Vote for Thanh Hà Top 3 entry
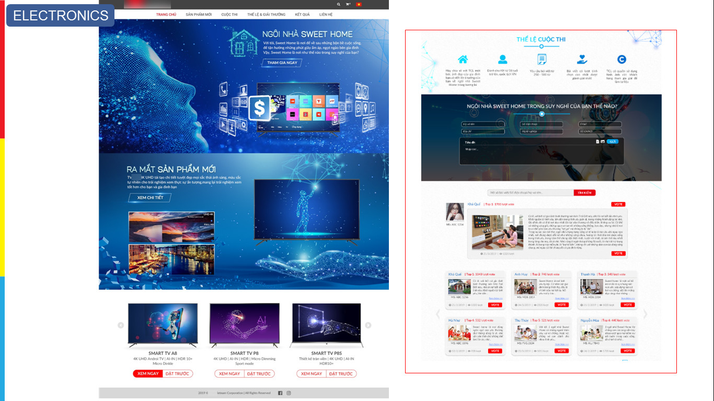The height and width of the screenshot is (401, 714). point(628,305)
